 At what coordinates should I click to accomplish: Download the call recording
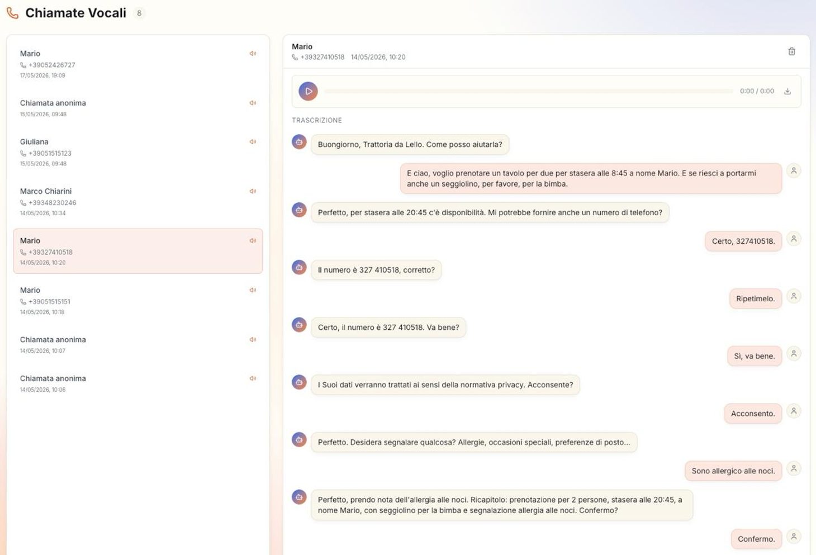787,91
